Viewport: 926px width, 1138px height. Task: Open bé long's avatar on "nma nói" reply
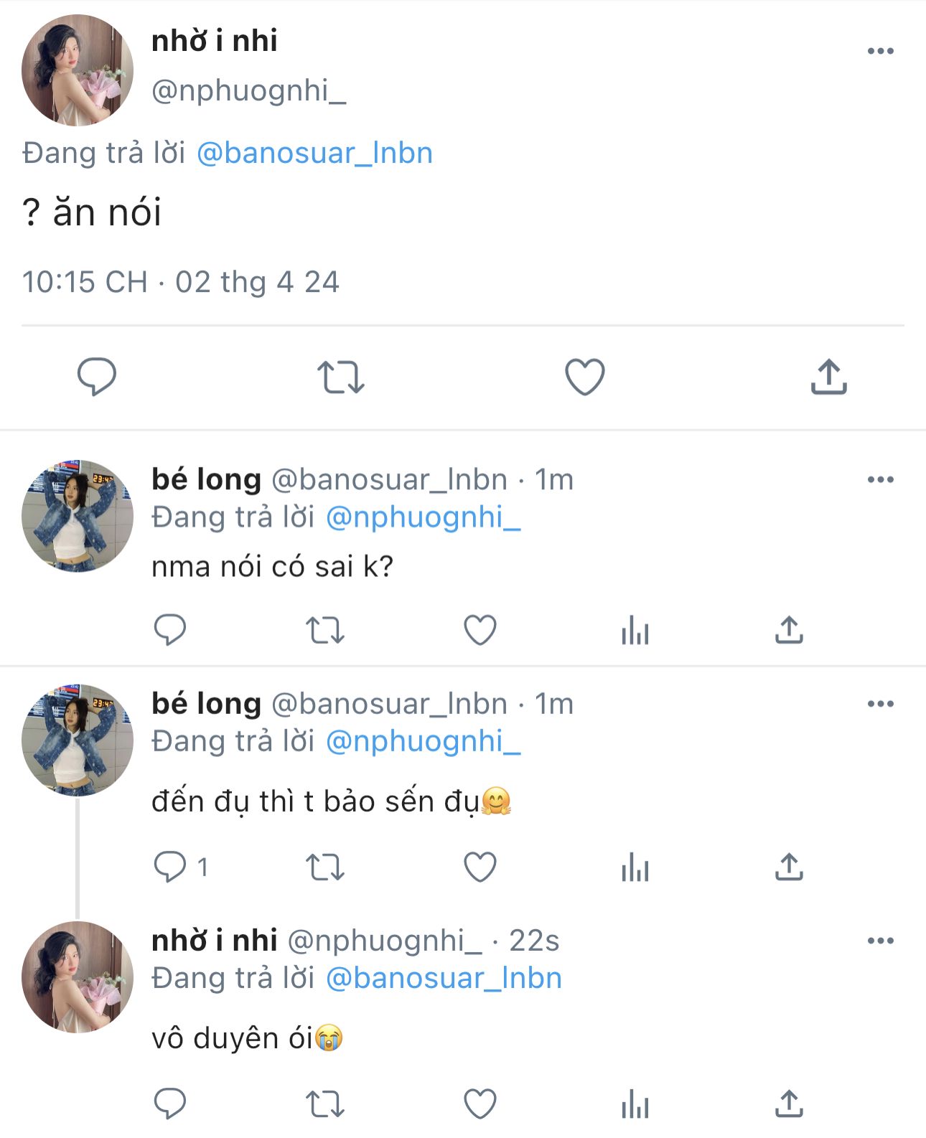78,516
